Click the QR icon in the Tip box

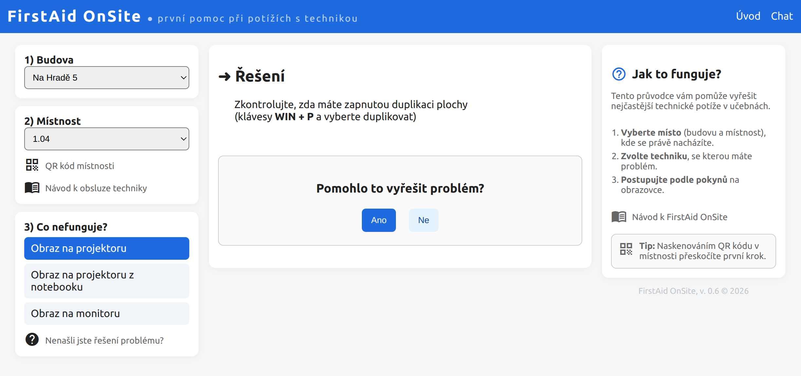coord(626,249)
